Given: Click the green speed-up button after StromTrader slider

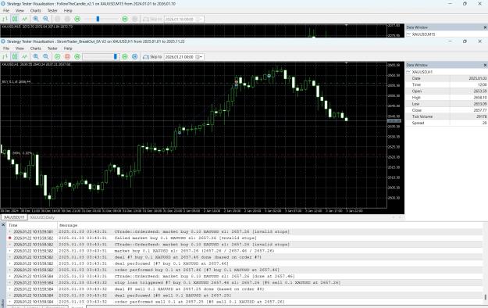Looking at the screenshot, I should 125,57.
